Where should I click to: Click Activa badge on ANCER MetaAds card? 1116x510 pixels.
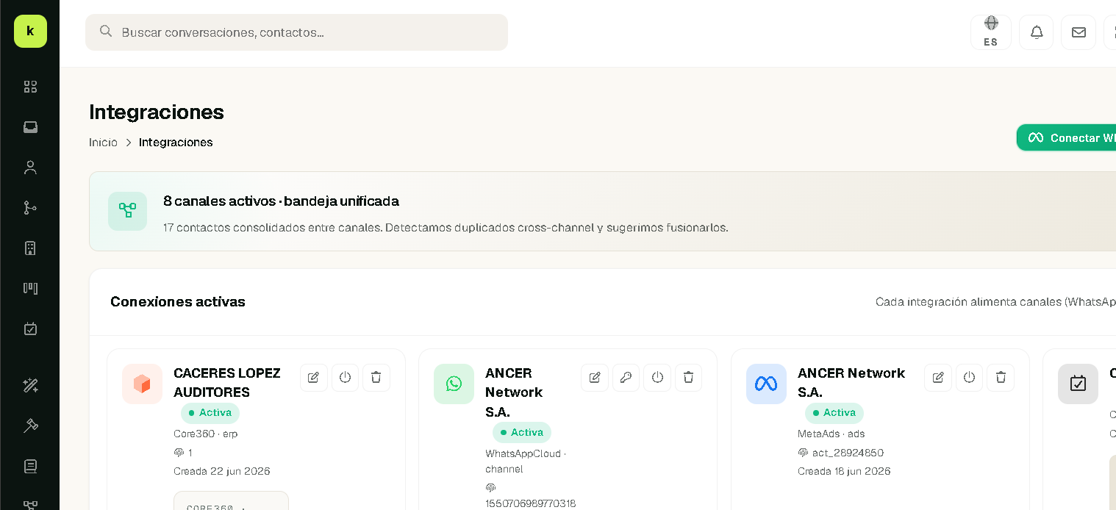tap(834, 413)
